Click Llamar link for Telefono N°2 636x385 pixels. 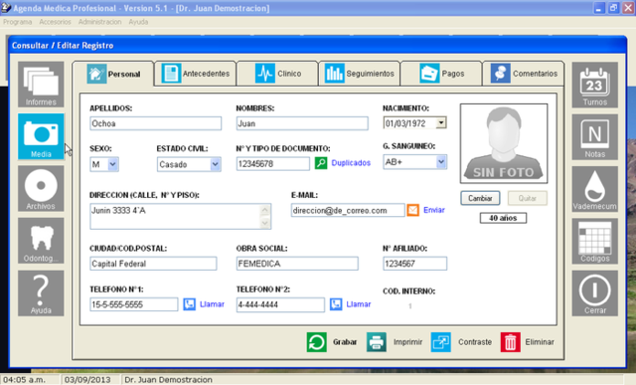359,304
